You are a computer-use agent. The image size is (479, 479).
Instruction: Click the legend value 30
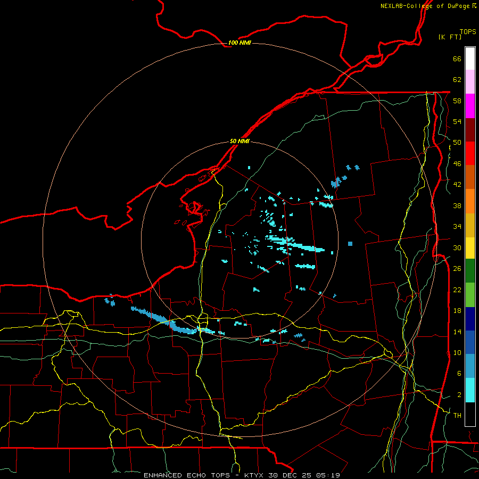click(457, 247)
